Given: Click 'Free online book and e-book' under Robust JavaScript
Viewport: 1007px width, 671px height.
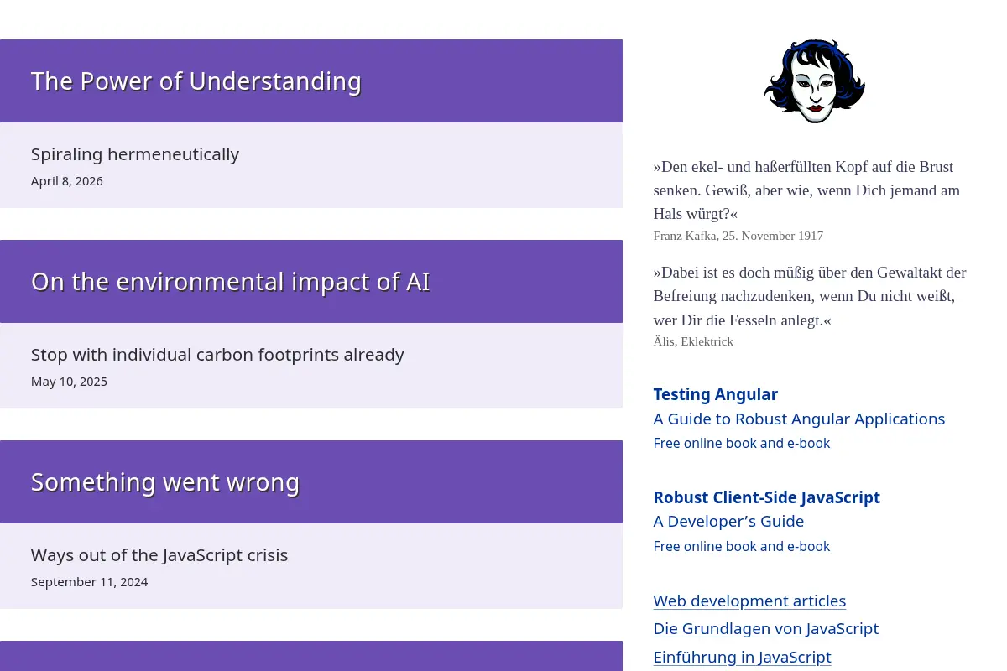Looking at the screenshot, I should tap(742, 546).
